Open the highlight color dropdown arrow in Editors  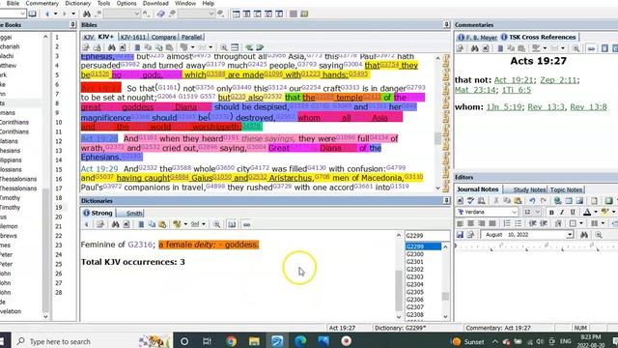[613, 213]
